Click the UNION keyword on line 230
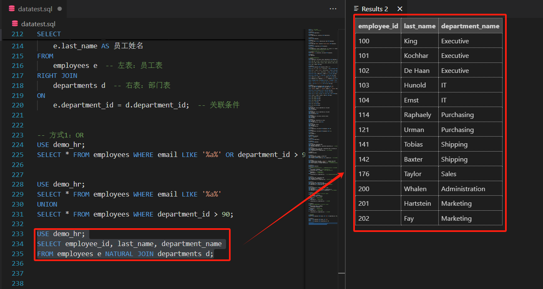This screenshot has height=289, width=543. pyautogui.click(x=47, y=204)
